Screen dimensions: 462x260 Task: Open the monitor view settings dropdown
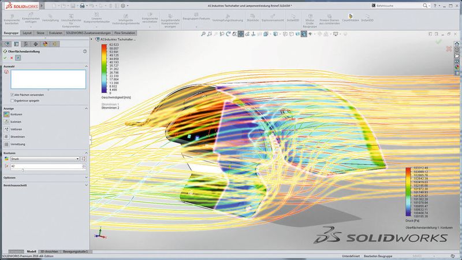[x=337, y=34]
